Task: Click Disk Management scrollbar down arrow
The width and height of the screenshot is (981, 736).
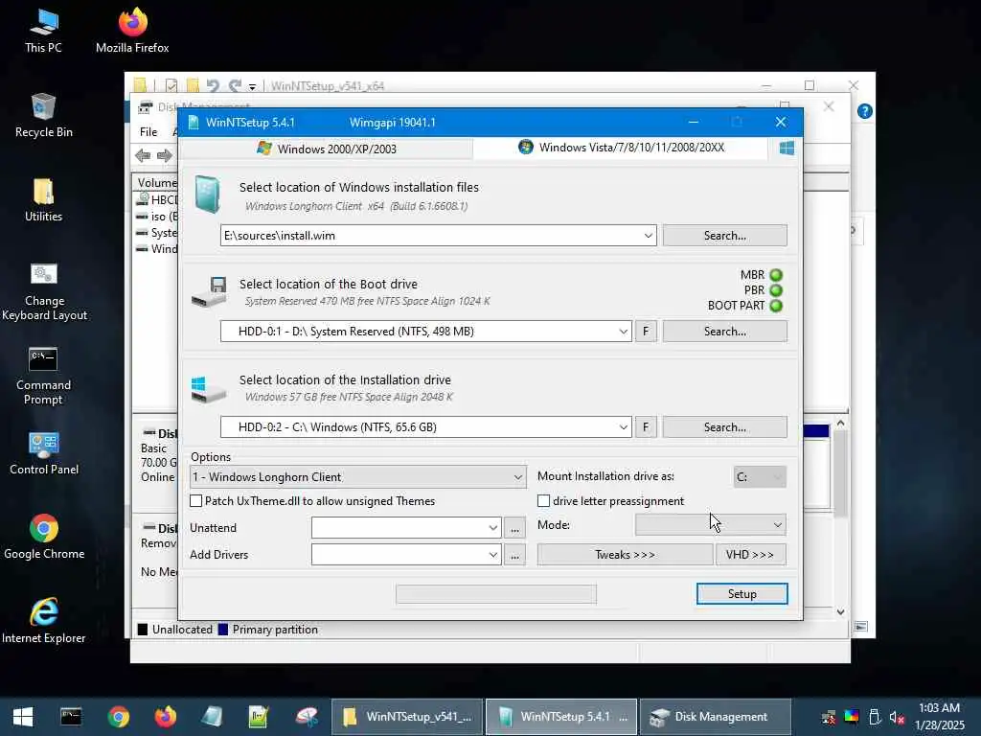Action: [841, 612]
